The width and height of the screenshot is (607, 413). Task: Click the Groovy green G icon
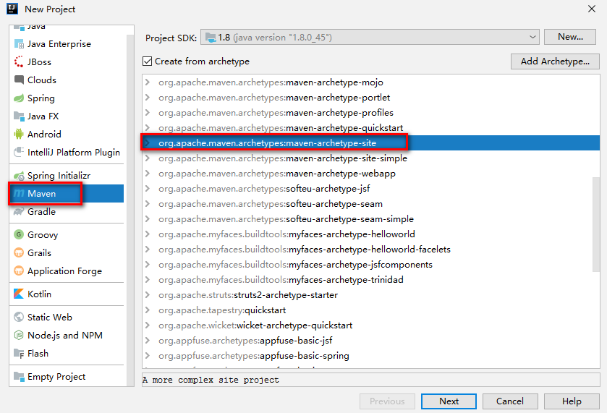pos(19,234)
